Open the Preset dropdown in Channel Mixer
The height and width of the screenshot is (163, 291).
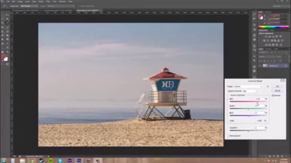tap(248, 86)
